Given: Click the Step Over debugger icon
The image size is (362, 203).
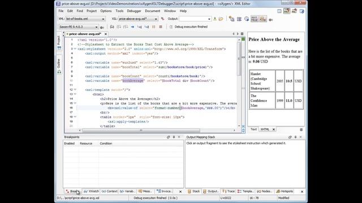Looking at the screenshot, I should tap(119, 27).
